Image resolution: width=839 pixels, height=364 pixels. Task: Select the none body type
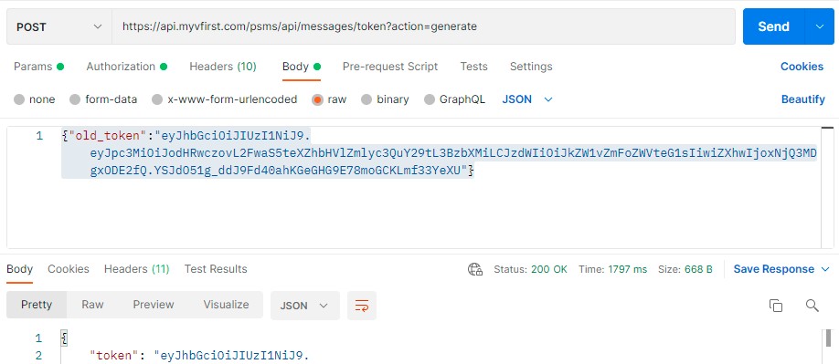coord(34,99)
